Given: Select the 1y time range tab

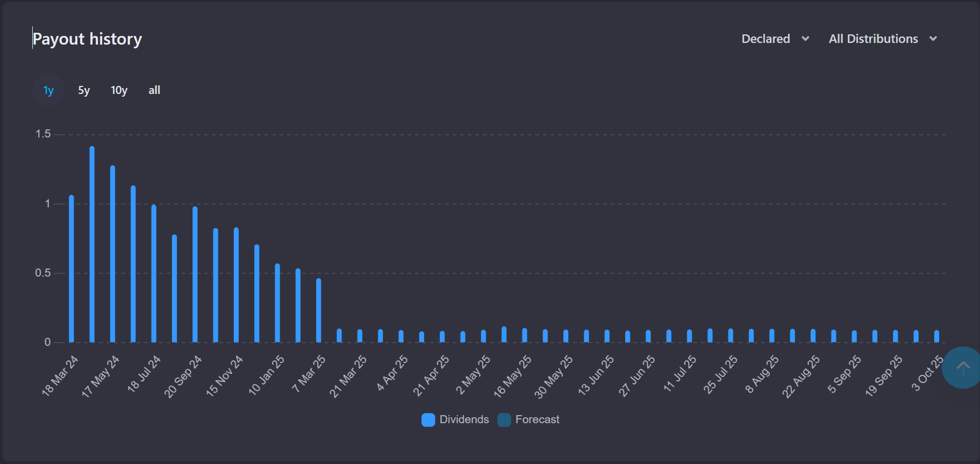Looking at the screenshot, I should pyautogui.click(x=48, y=90).
